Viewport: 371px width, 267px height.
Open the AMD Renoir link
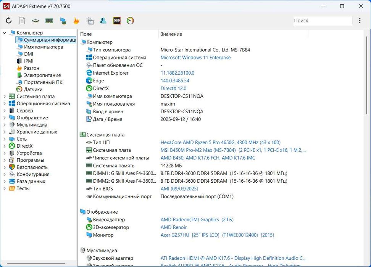click(x=173, y=227)
